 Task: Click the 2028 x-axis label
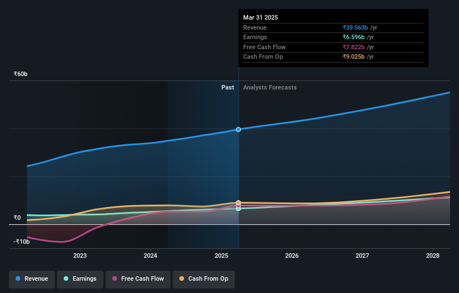(x=433, y=256)
